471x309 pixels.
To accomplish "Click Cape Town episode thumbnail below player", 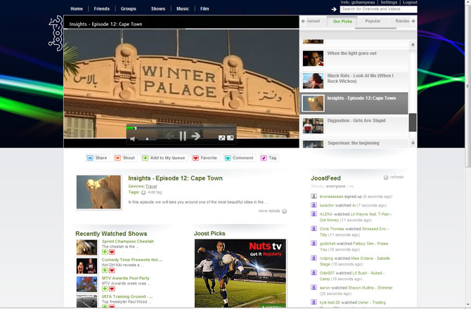I will (99, 192).
